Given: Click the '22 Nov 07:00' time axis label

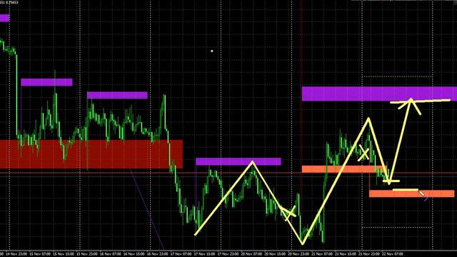Looking at the screenshot, I should pyautogui.click(x=393, y=254).
